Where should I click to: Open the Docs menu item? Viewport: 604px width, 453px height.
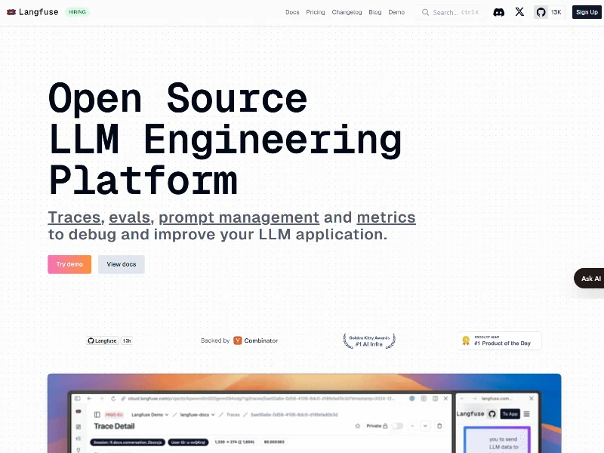coord(292,12)
